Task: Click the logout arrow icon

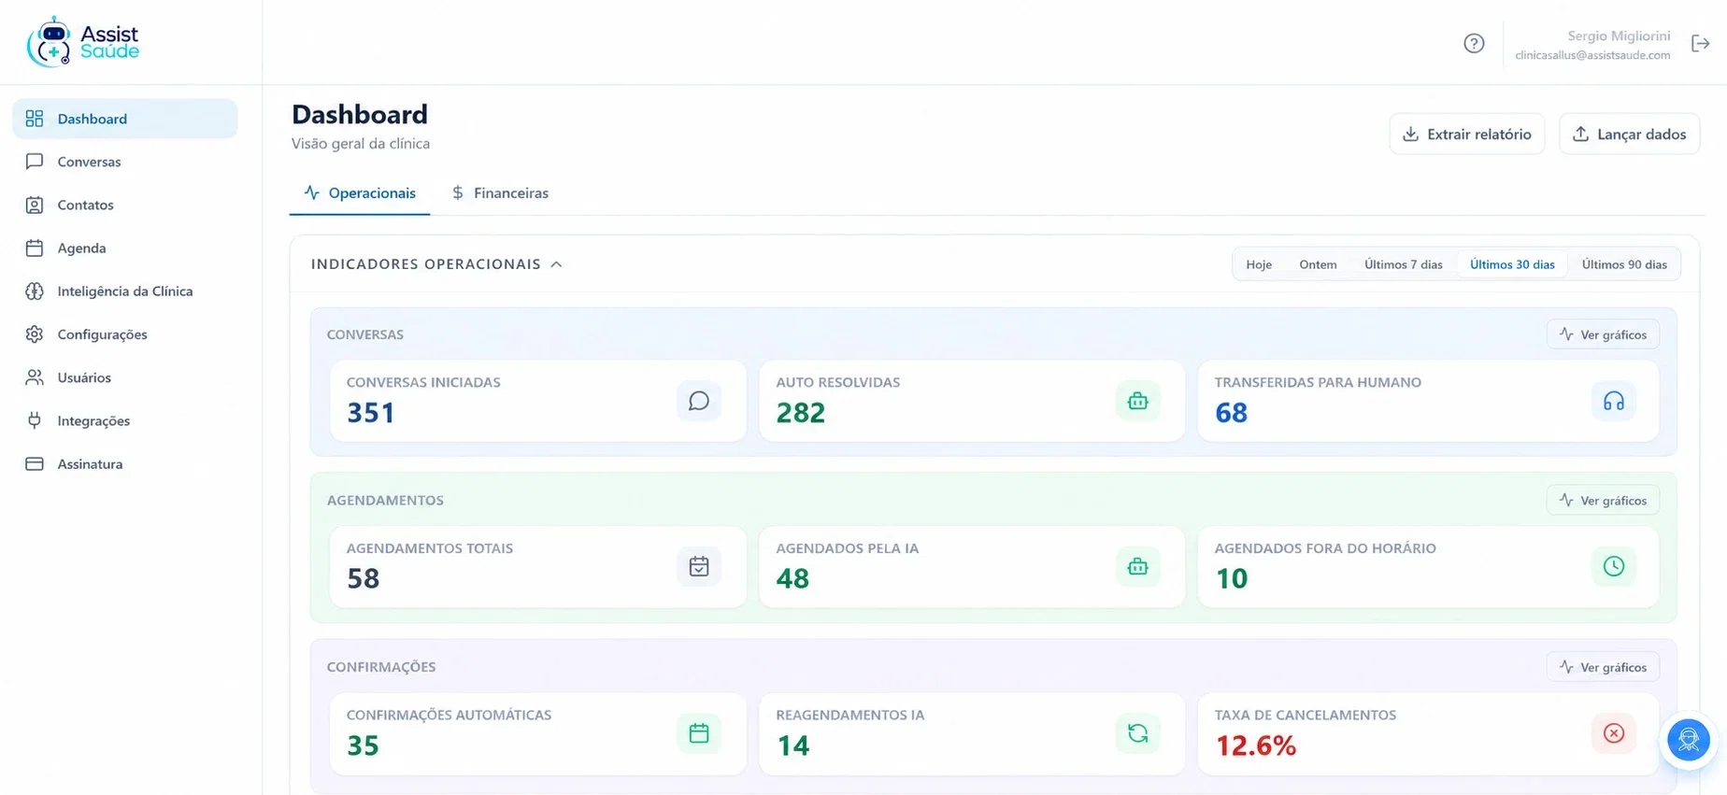Action: click(x=1700, y=43)
